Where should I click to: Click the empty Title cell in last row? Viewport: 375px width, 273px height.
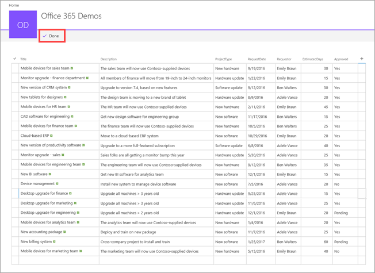pyautogui.click(x=59, y=260)
